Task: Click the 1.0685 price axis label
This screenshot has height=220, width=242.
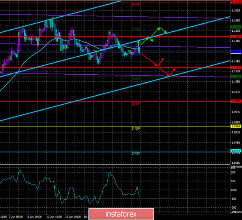Action: click(x=236, y=163)
